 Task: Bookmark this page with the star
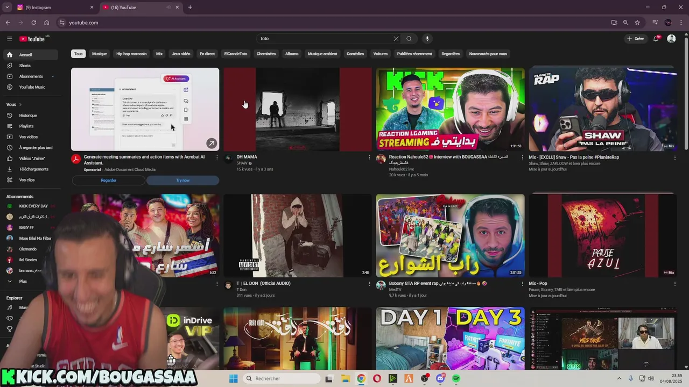point(637,23)
